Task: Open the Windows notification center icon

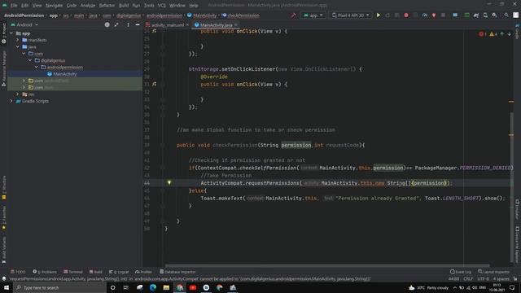Action: pyautogui.click(x=512, y=287)
